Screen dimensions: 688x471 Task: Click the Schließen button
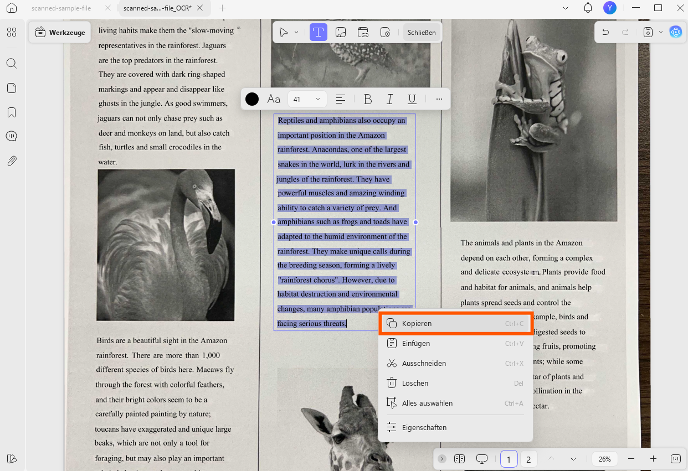pos(422,32)
